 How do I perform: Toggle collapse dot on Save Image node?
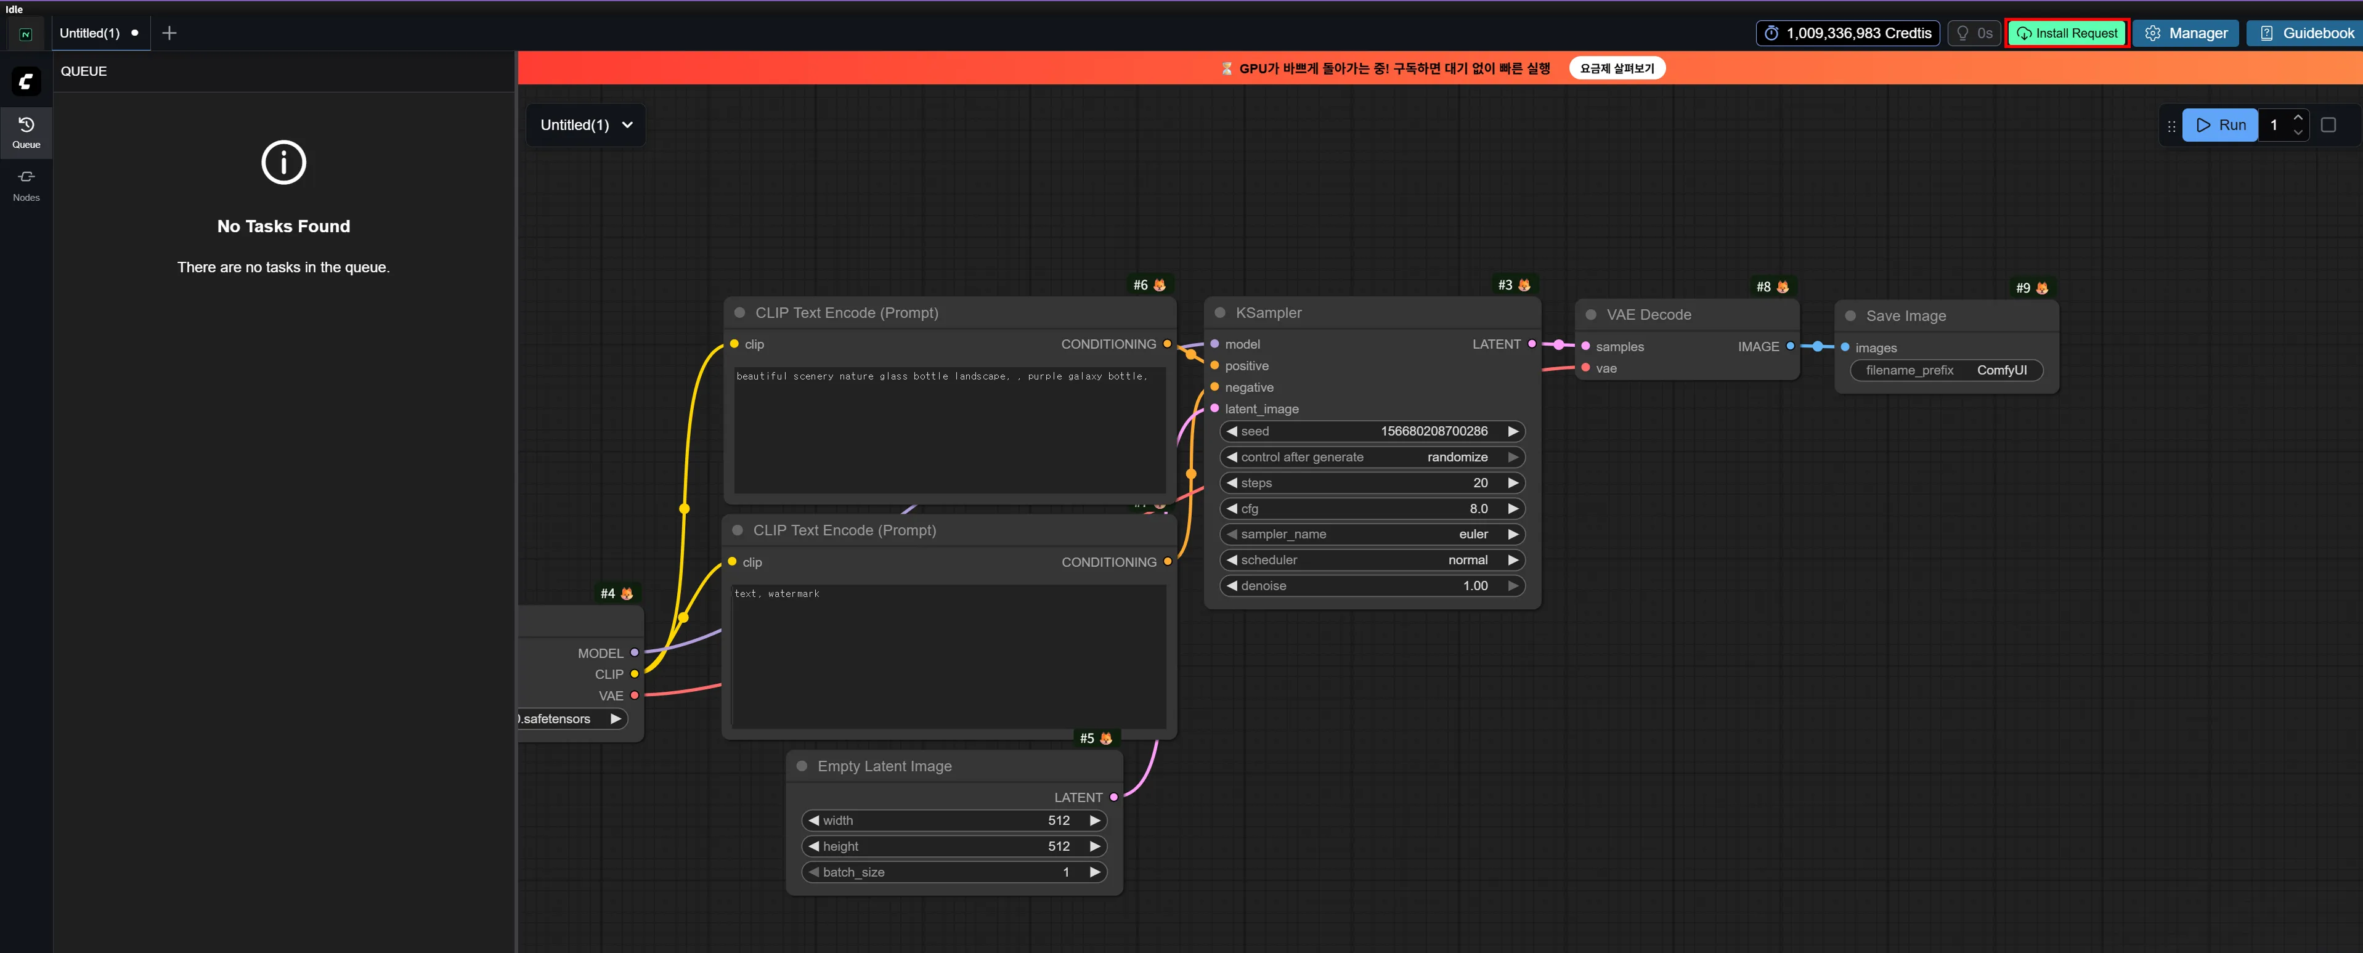pos(1850,315)
